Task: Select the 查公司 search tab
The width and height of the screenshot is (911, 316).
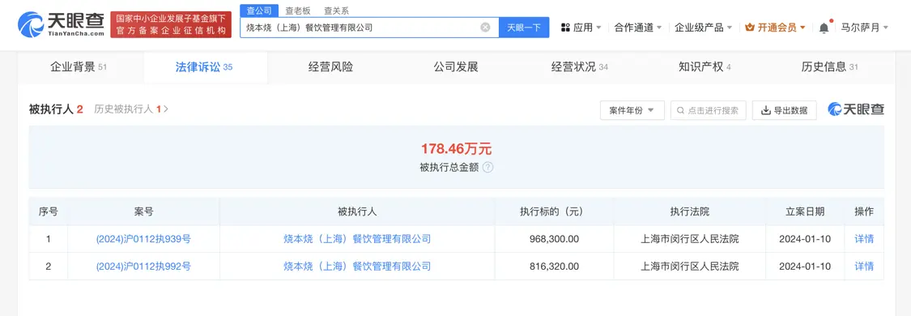Action: pos(258,11)
